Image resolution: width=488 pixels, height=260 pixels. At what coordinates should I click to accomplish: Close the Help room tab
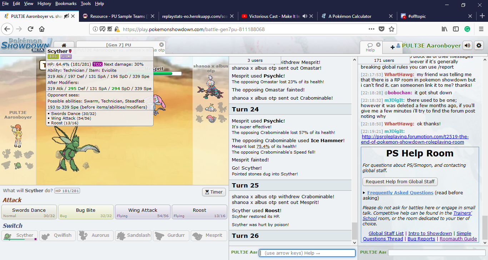tap(378, 45)
